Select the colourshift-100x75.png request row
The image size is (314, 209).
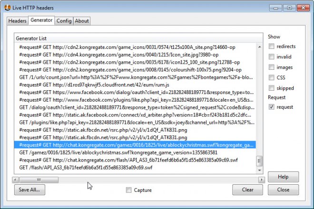135,70
